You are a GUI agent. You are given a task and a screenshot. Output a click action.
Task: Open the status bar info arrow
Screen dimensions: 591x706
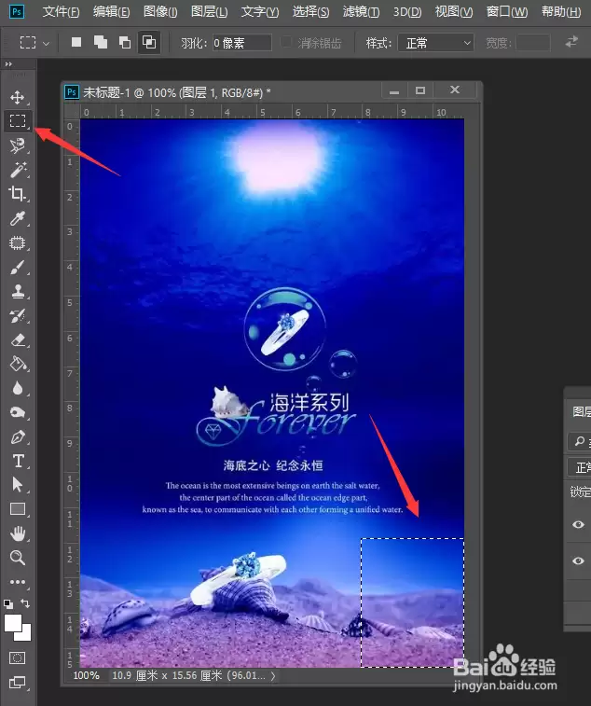(x=273, y=675)
